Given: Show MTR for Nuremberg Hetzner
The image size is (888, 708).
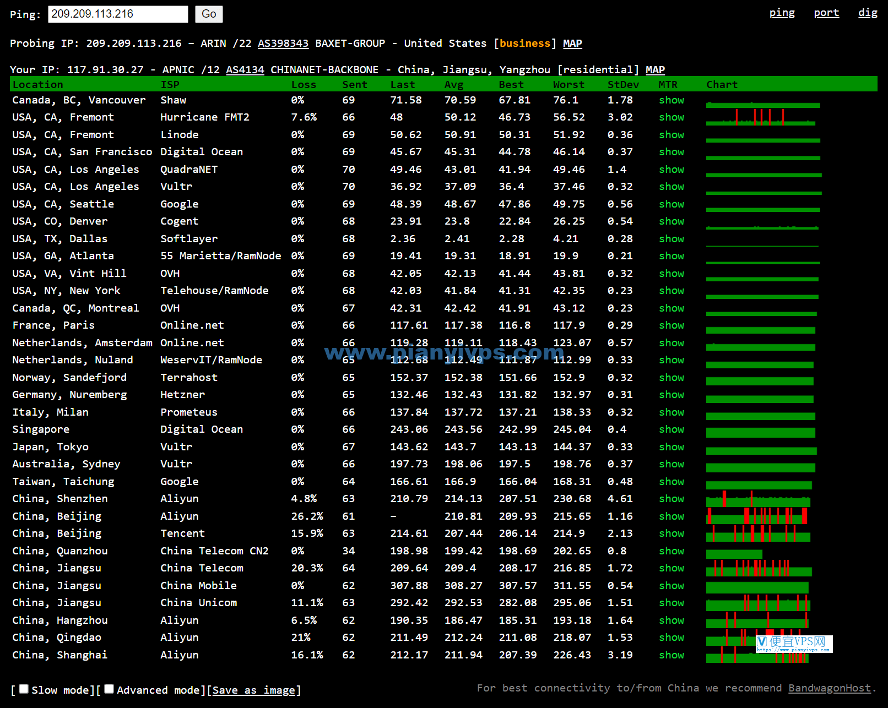Looking at the screenshot, I should point(672,395).
